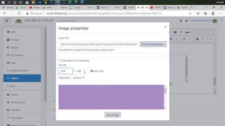This screenshot has height=126, width=225.
Task: Toggle the HTML source code view icon
Action: 211,39
